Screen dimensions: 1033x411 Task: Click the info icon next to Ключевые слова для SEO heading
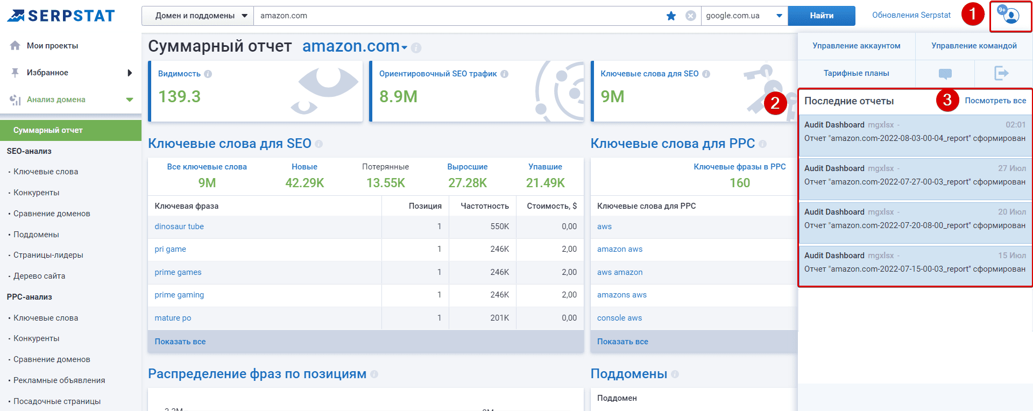coord(319,144)
